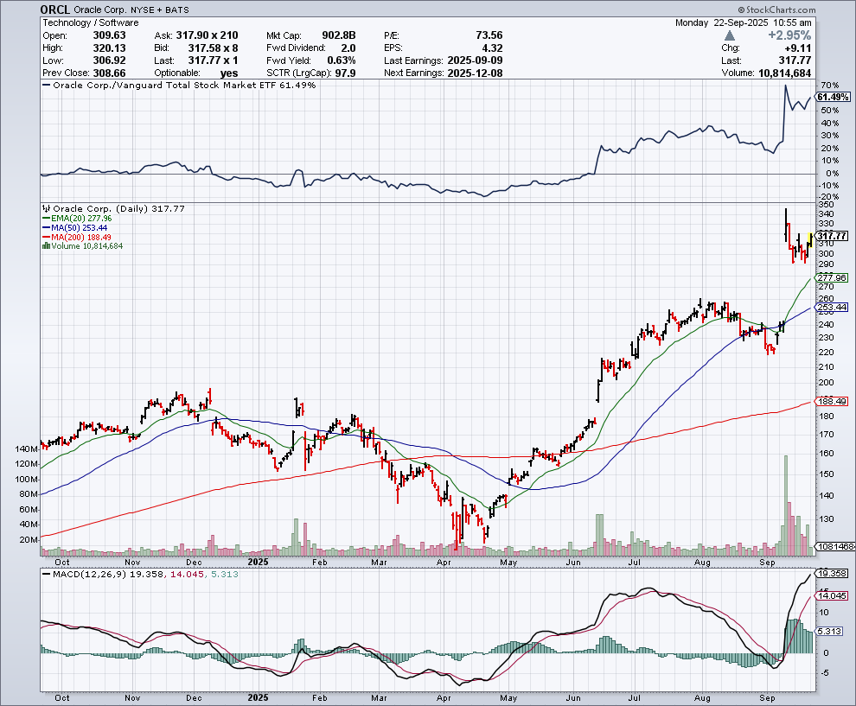Select the MA(200) legend entry
Image resolution: width=856 pixels, height=706 pixels.
coord(85,237)
